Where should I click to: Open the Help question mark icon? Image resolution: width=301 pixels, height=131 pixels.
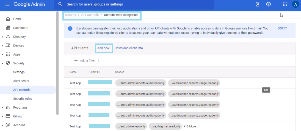pos(269,4)
